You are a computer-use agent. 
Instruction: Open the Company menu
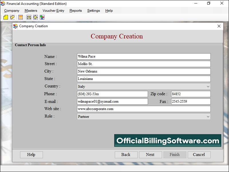click(12, 11)
